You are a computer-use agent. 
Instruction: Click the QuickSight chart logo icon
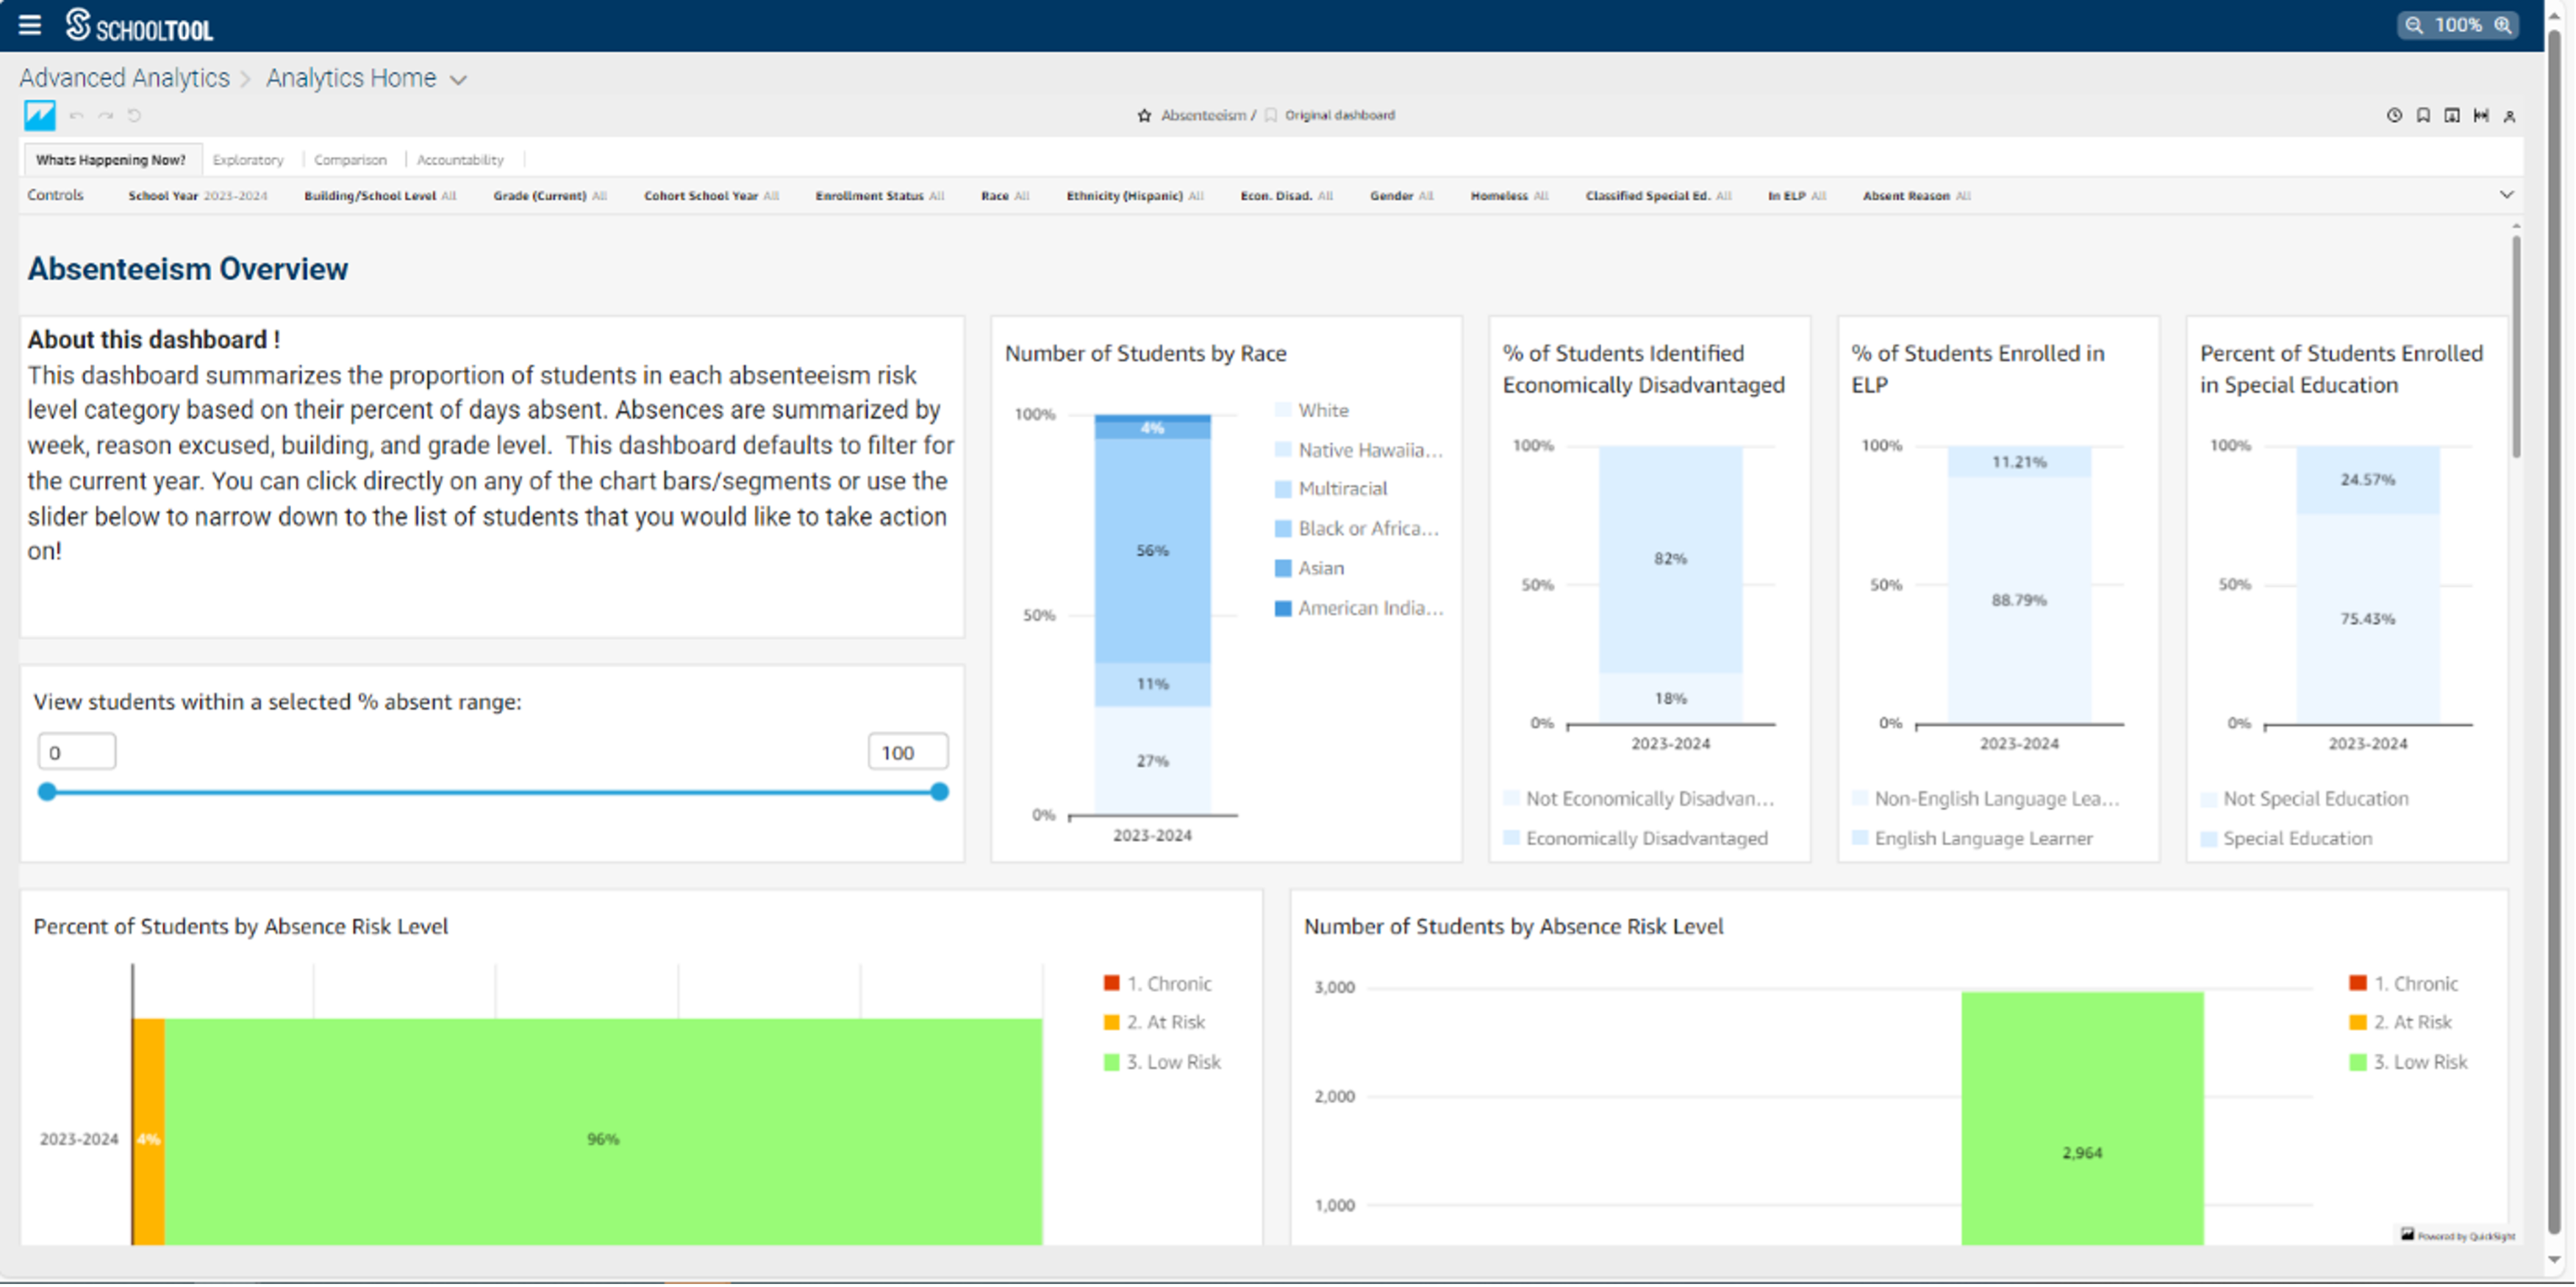coord(40,115)
